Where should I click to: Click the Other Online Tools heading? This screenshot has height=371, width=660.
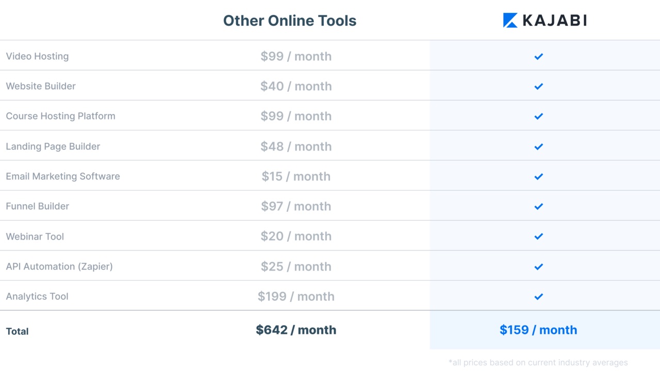(289, 21)
